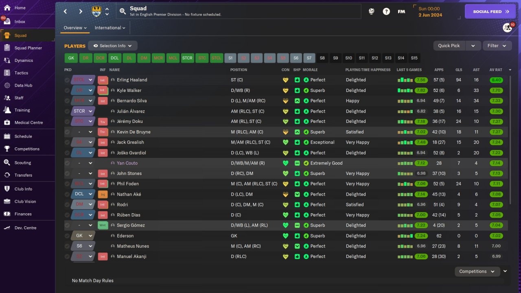Open Sergio Gómez's unassigned position dropdown
The image size is (521, 293).
83,225
